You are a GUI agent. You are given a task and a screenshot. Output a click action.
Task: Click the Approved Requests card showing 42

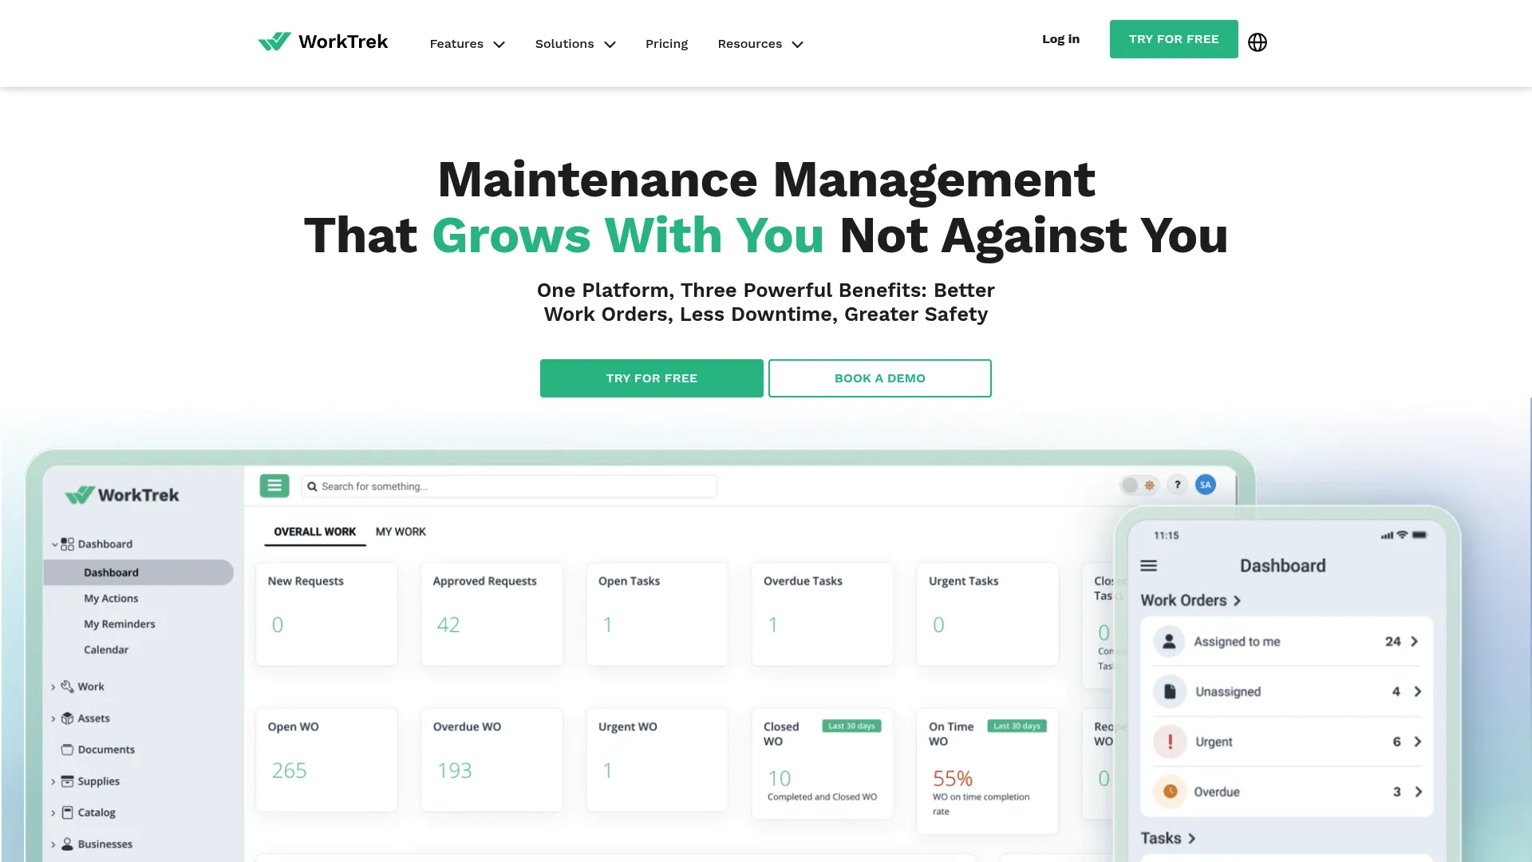coord(492,614)
